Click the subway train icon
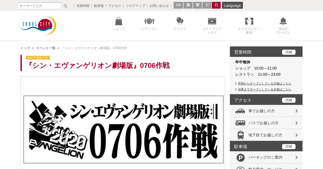Image resolution: width=323 pixels, height=169 pixels. tap(240, 135)
